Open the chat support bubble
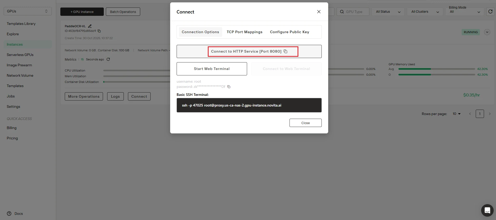 pyautogui.click(x=487, y=210)
